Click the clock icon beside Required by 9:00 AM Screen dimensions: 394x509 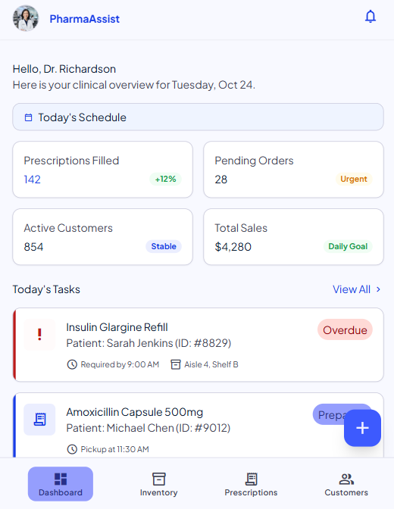click(x=72, y=364)
